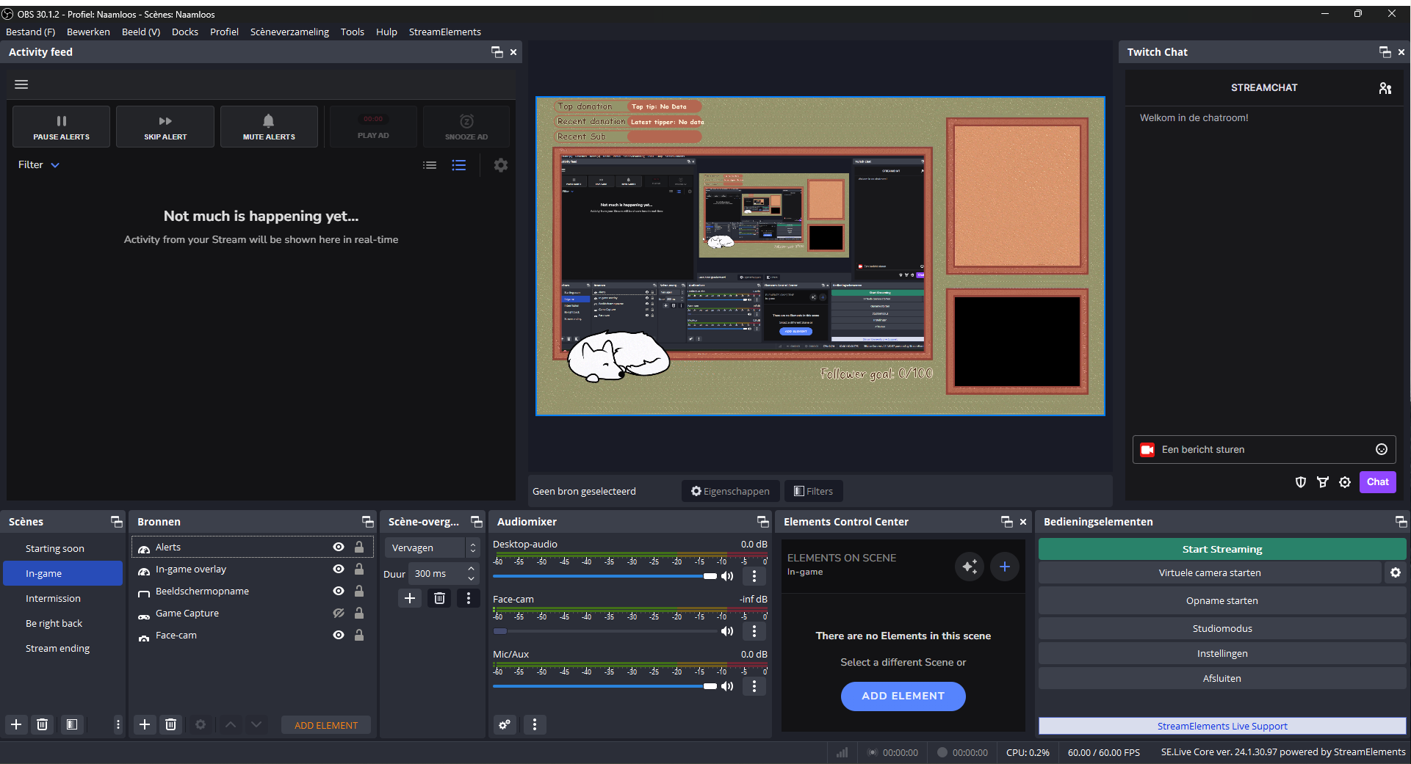Open Face-cam audio options three-dot menu
The width and height of the screenshot is (1411, 764).
click(x=754, y=631)
